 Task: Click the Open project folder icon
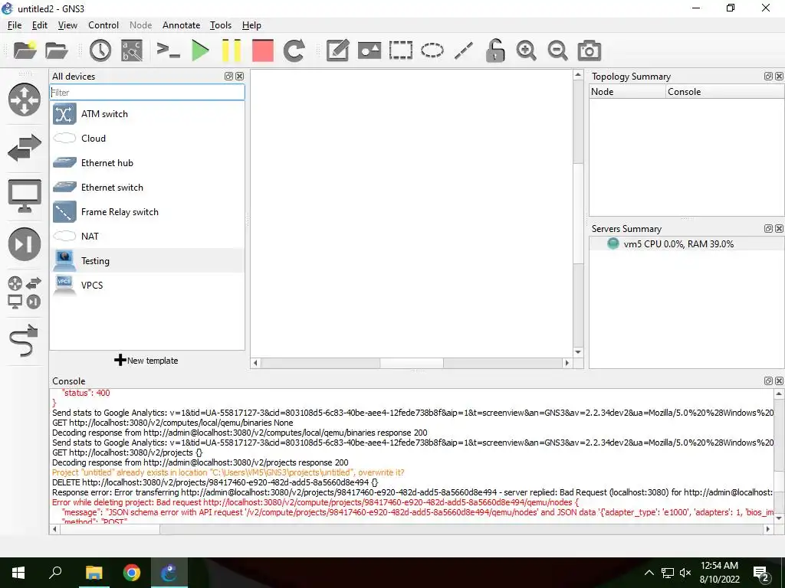pos(57,51)
